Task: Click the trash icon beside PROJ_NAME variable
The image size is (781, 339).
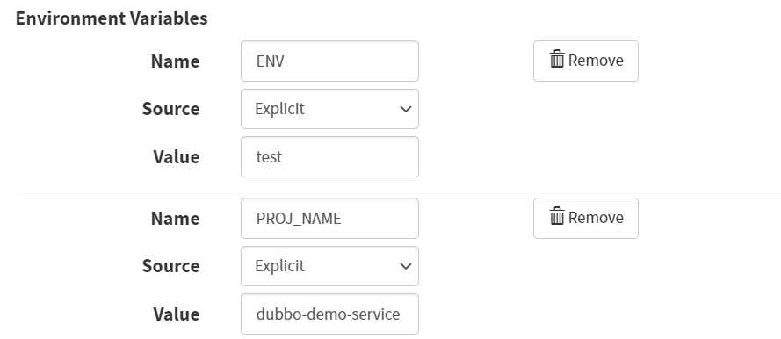Action: pyautogui.click(x=557, y=217)
